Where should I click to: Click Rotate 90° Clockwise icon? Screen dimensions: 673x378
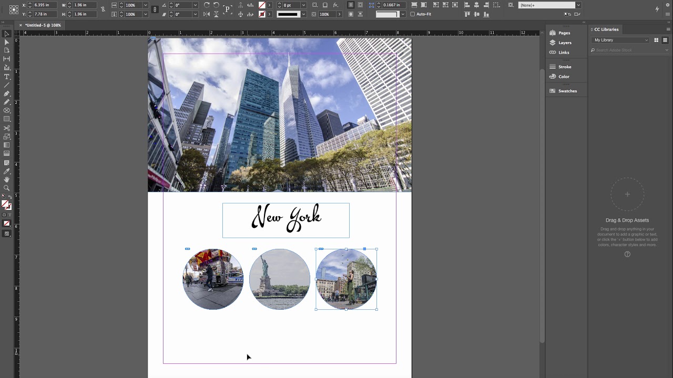click(207, 5)
